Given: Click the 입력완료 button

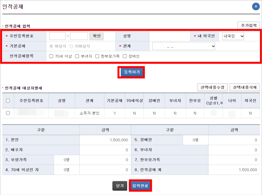Looking at the screenshot, I should (141, 186).
